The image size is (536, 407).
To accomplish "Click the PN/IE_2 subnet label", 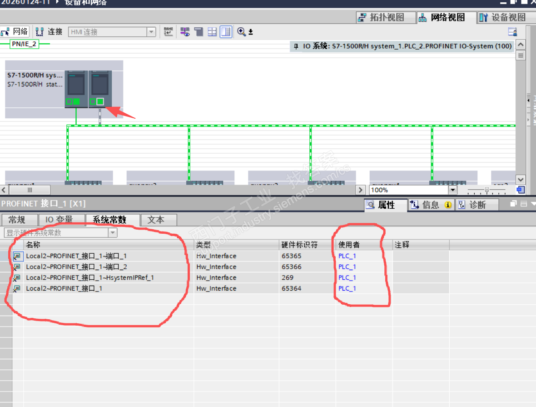I will (24, 44).
